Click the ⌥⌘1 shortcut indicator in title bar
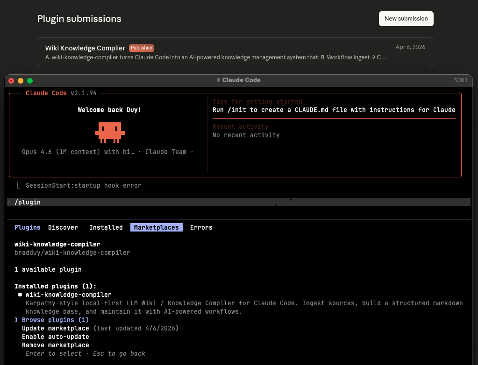 460,80
